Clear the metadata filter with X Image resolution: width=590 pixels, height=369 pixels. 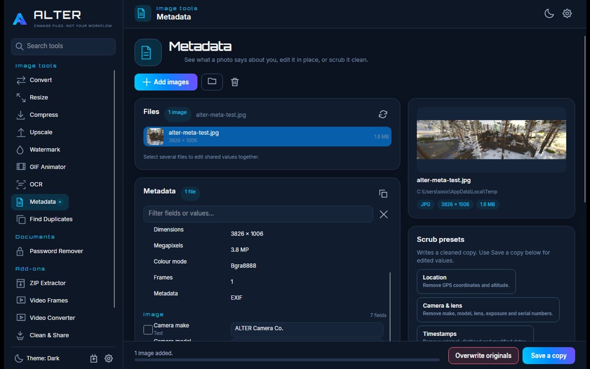tap(383, 214)
